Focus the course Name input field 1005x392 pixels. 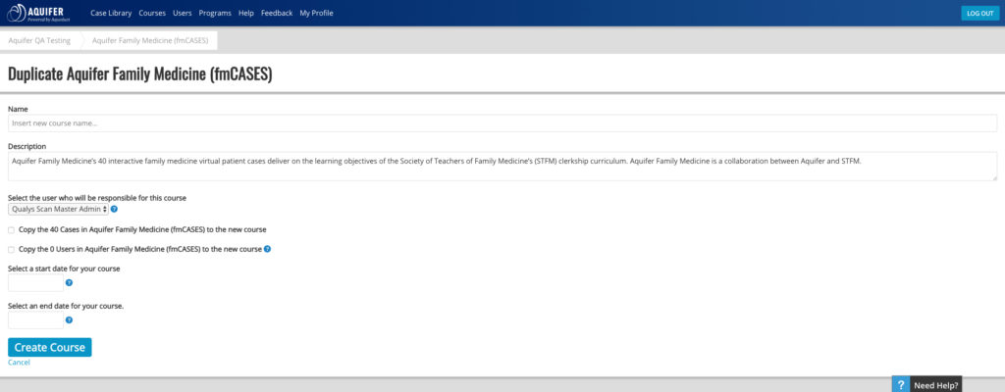coord(502,122)
